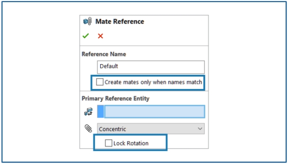Image resolution: width=289 pixels, height=165 pixels.
Task: Click the Reference Name section heading
Action: coord(104,54)
